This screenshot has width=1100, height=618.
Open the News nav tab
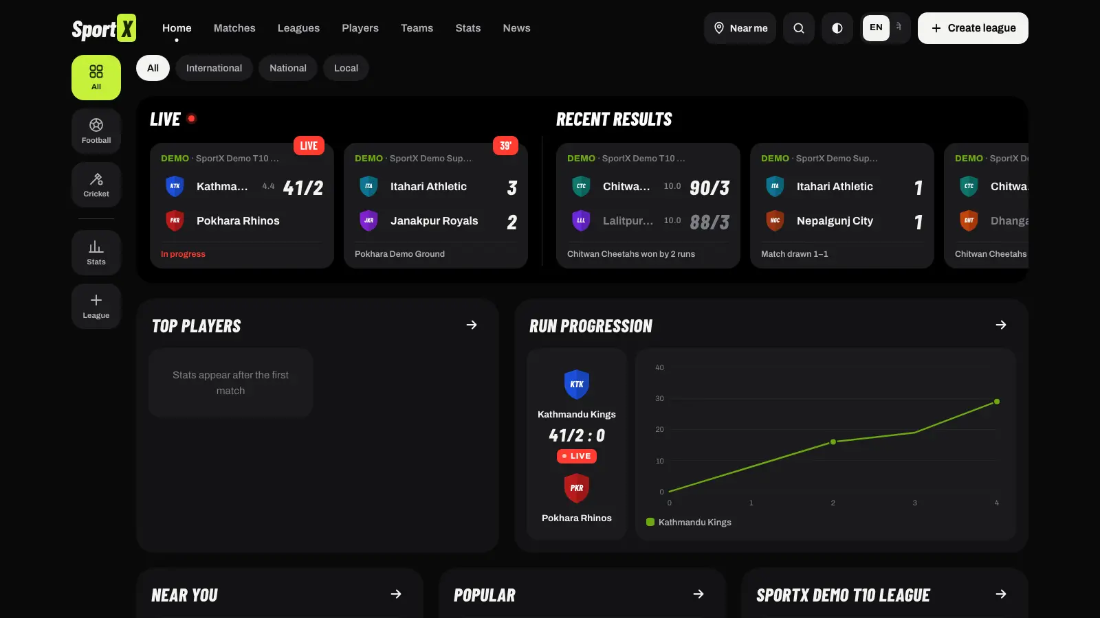coord(516,28)
